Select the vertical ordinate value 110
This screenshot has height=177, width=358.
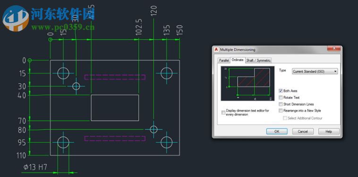coord(21,156)
